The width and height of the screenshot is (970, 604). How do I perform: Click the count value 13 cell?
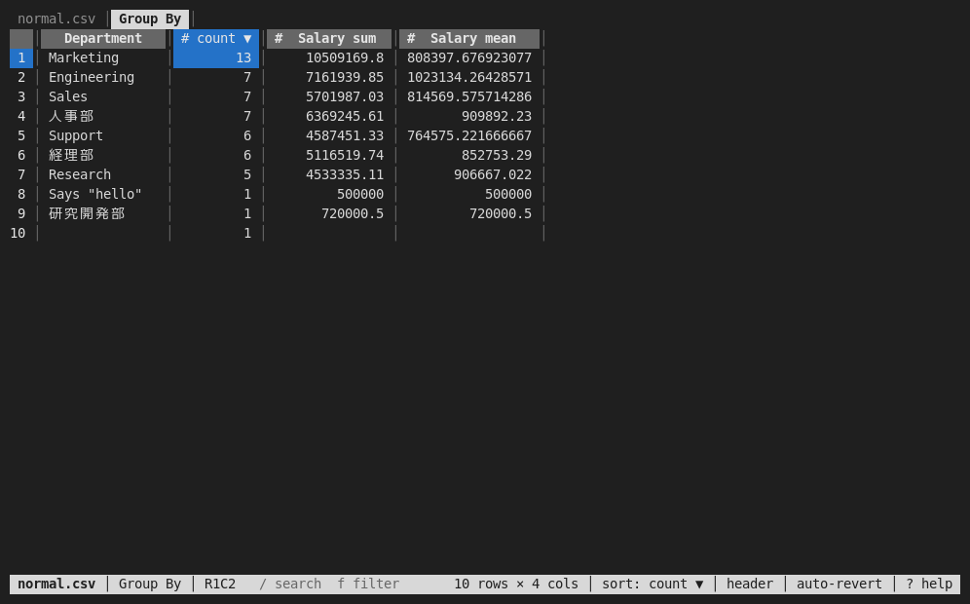(216, 58)
